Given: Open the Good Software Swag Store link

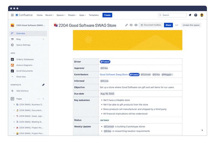Looking at the screenshot, I should pos(114,75).
